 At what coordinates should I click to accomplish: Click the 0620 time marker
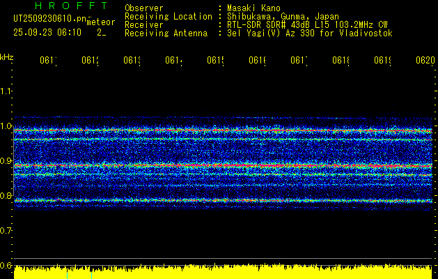[425, 61]
